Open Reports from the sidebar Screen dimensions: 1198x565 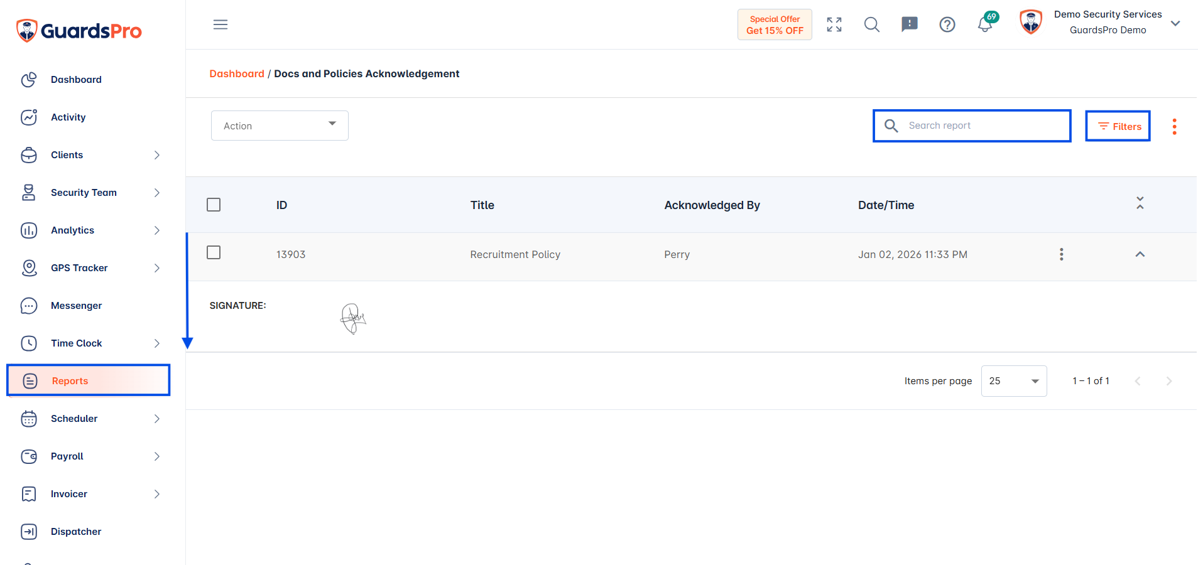(x=89, y=380)
